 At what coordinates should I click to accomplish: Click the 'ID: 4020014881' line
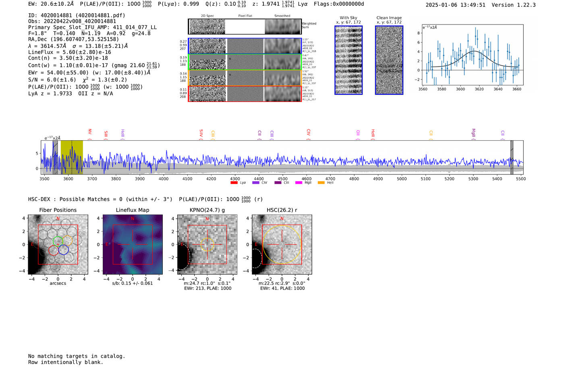77,15
